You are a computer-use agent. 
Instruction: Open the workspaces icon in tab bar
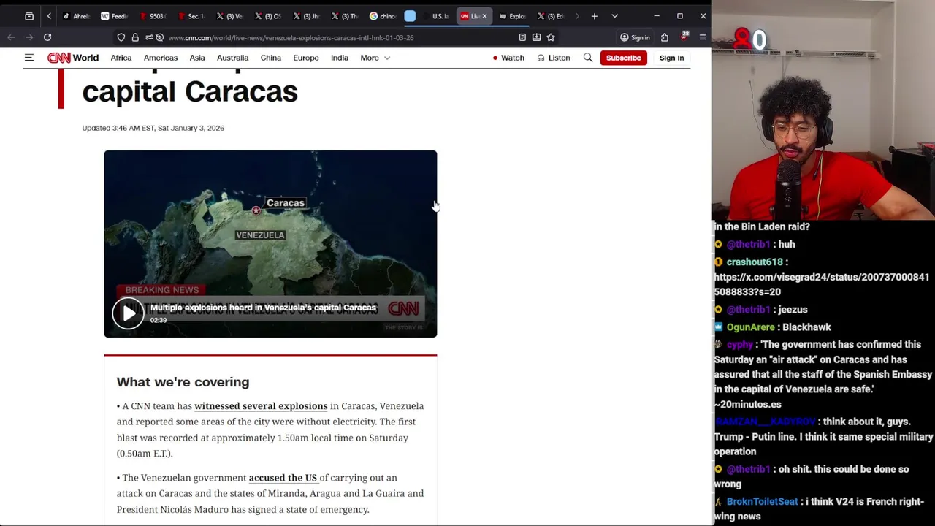[29, 16]
